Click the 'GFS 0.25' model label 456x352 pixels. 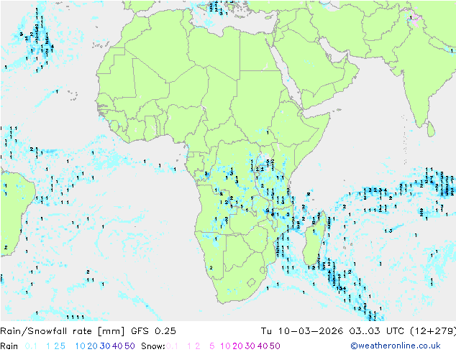pyautogui.click(x=153, y=331)
